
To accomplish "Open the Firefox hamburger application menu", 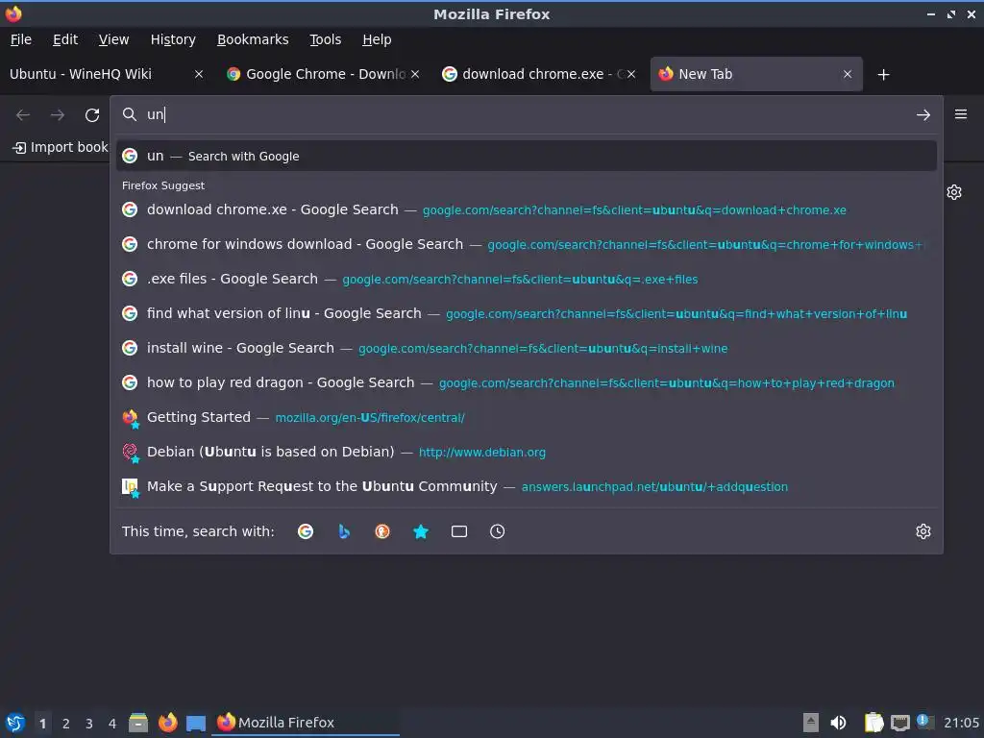I will (961, 114).
